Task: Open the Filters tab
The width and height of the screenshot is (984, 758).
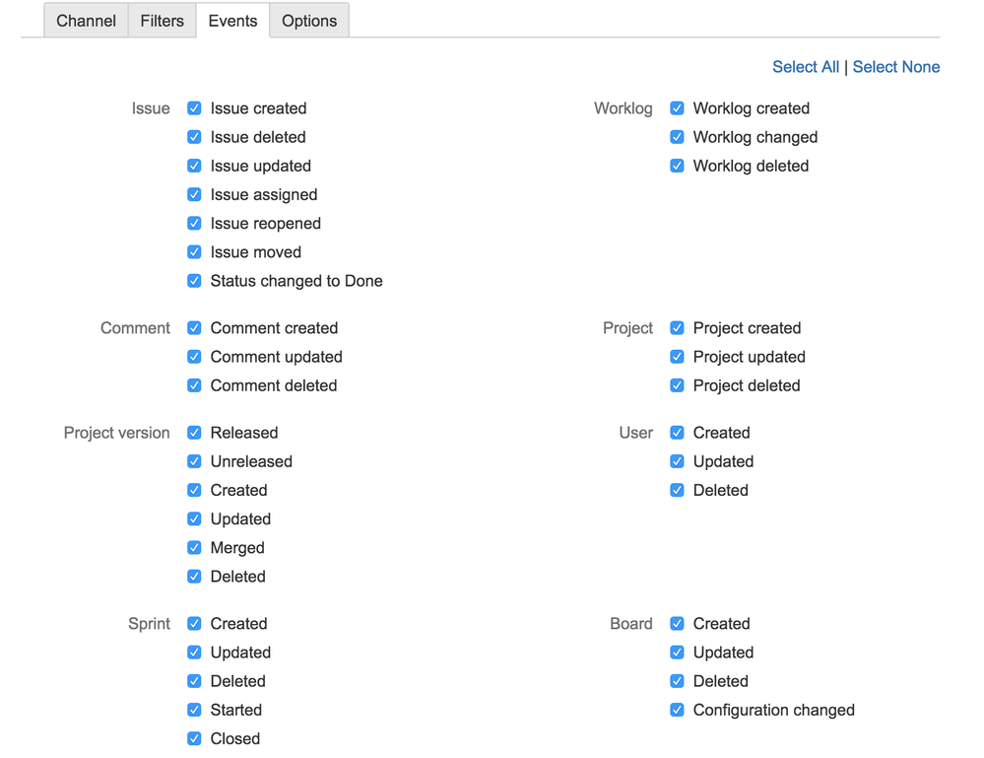Action: [x=162, y=20]
